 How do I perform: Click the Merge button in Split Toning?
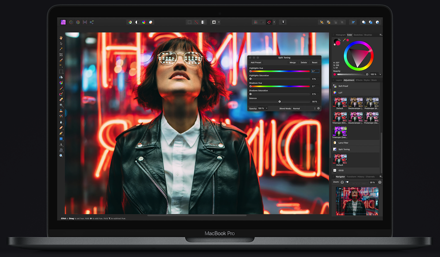pos(293,62)
